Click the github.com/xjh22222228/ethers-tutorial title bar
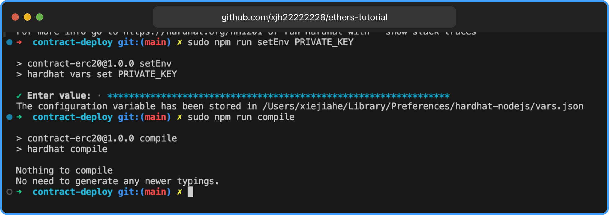The height and width of the screenshot is (215, 609). point(304,17)
